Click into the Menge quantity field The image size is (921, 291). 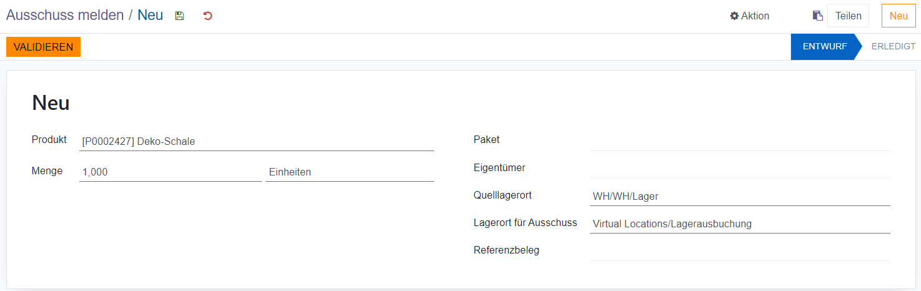click(170, 172)
